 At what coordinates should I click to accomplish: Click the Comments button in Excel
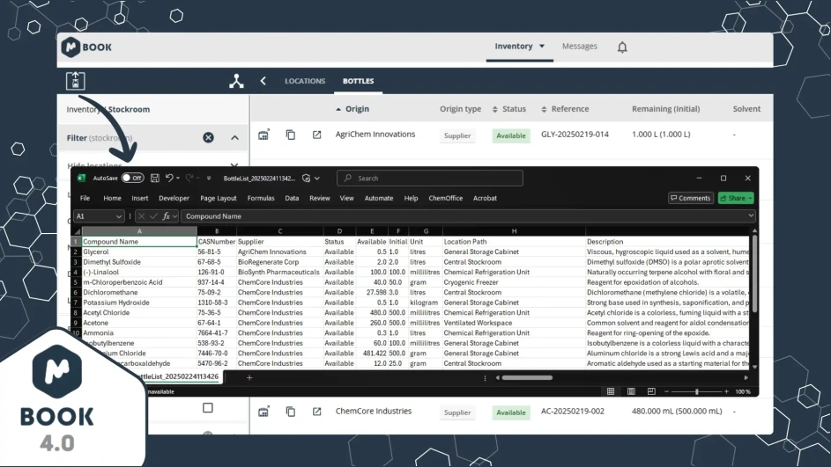[691, 198]
